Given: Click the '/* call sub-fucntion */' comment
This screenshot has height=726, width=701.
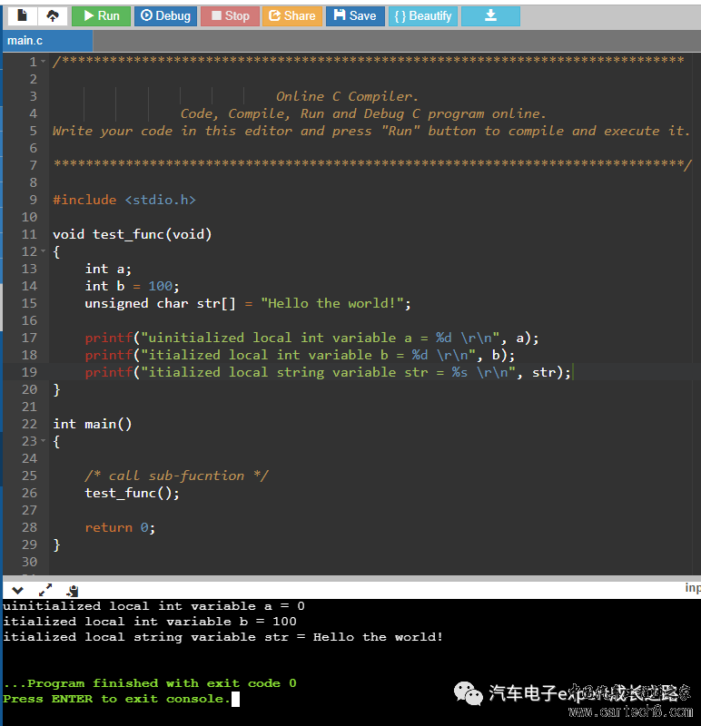Looking at the screenshot, I should click(x=176, y=476).
